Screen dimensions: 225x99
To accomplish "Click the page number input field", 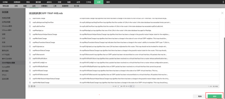I will (119, 86).
